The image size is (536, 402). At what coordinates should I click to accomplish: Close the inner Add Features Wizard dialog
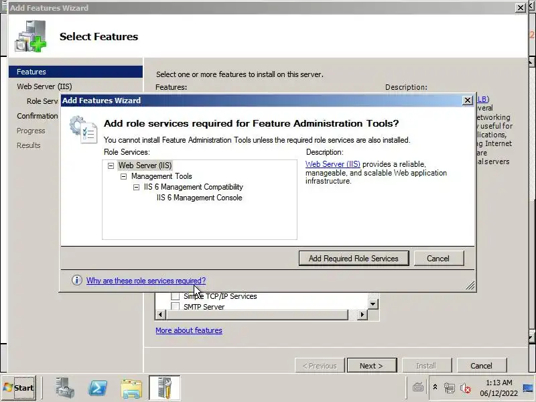tap(467, 100)
